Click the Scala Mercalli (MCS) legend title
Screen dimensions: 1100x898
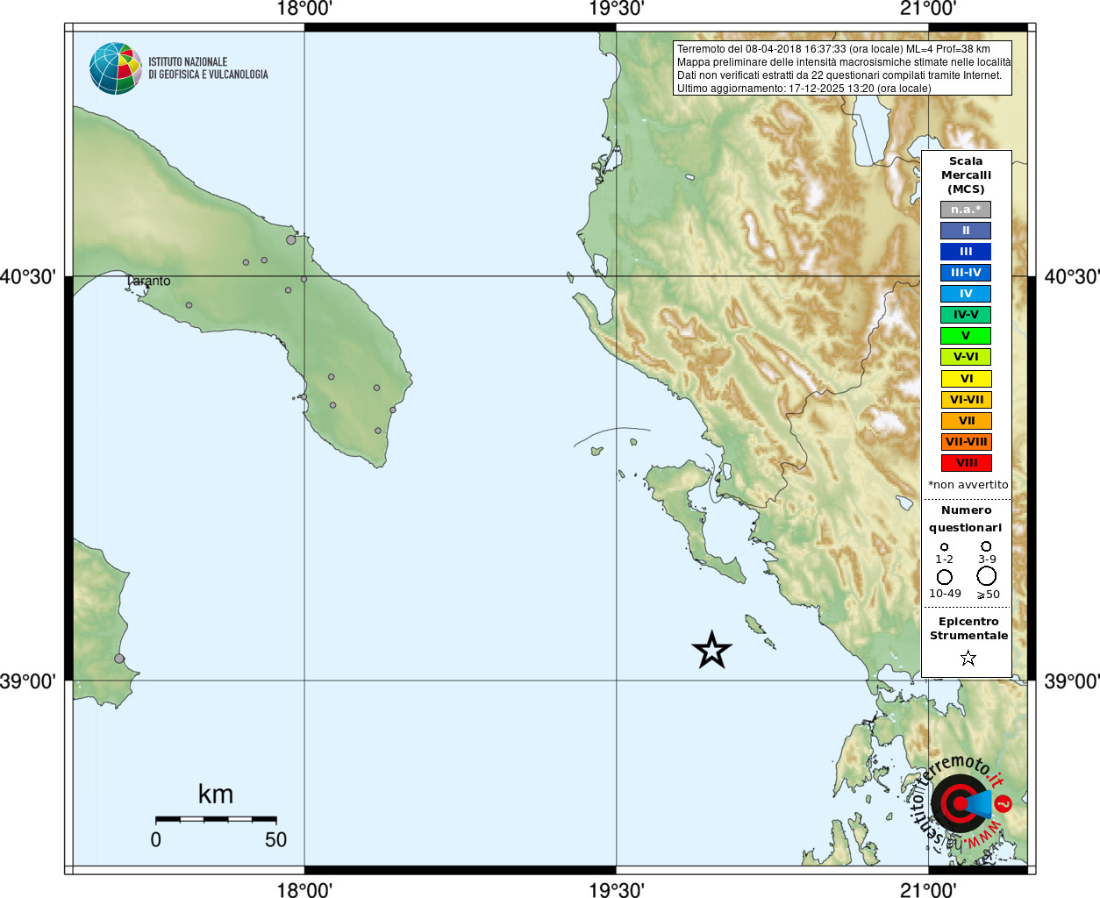966,175
